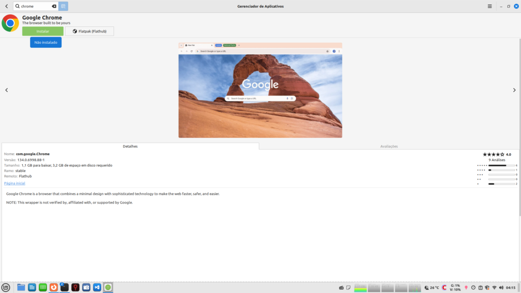Toggle the search-in-descriptions button beside search field
The height and width of the screenshot is (293, 521).
63,6
